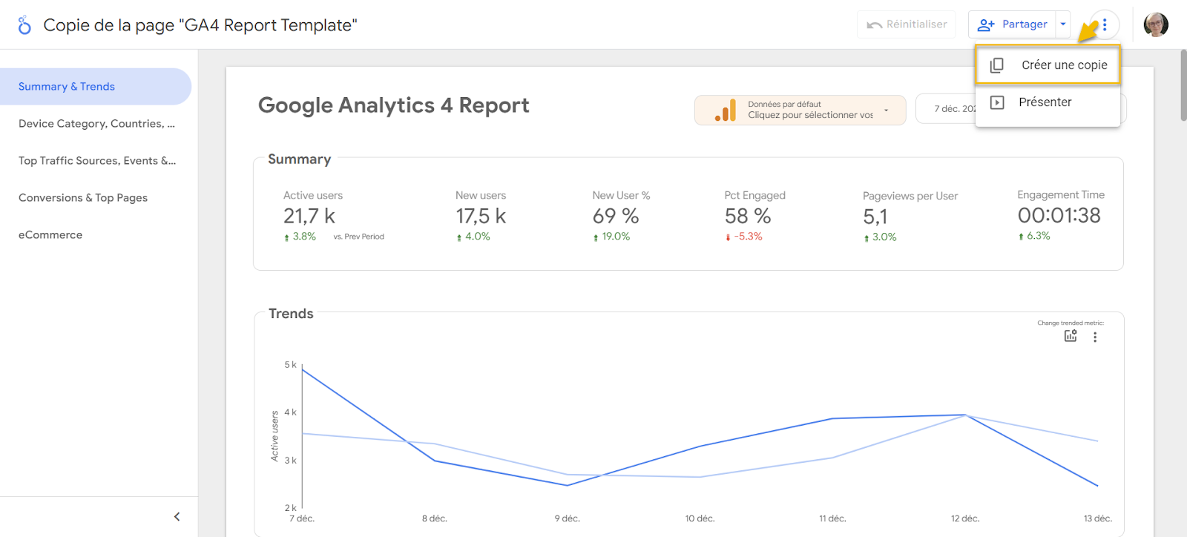Image resolution: width=1187 pixels, height=537 pixels.
Task: Click the Trends section heading
Action: point(291,314)
